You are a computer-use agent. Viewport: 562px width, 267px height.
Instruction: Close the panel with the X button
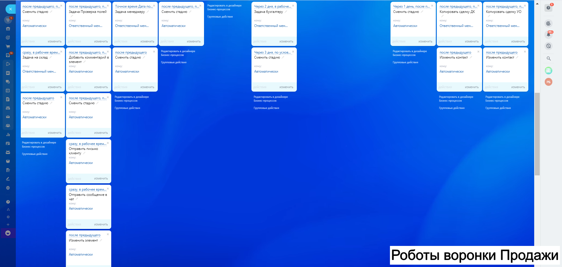pos(11,9)
